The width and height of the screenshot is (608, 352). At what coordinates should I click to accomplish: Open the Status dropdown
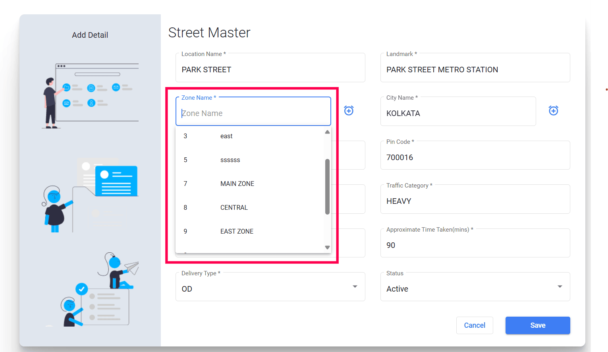point(560,287)
